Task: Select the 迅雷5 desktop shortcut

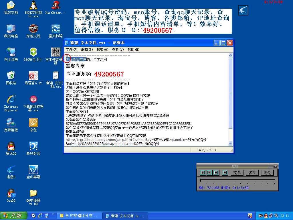Action: coord(11,172)
